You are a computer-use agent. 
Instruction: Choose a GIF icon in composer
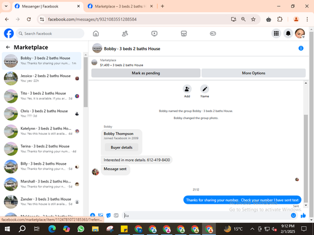click(116, 215)
